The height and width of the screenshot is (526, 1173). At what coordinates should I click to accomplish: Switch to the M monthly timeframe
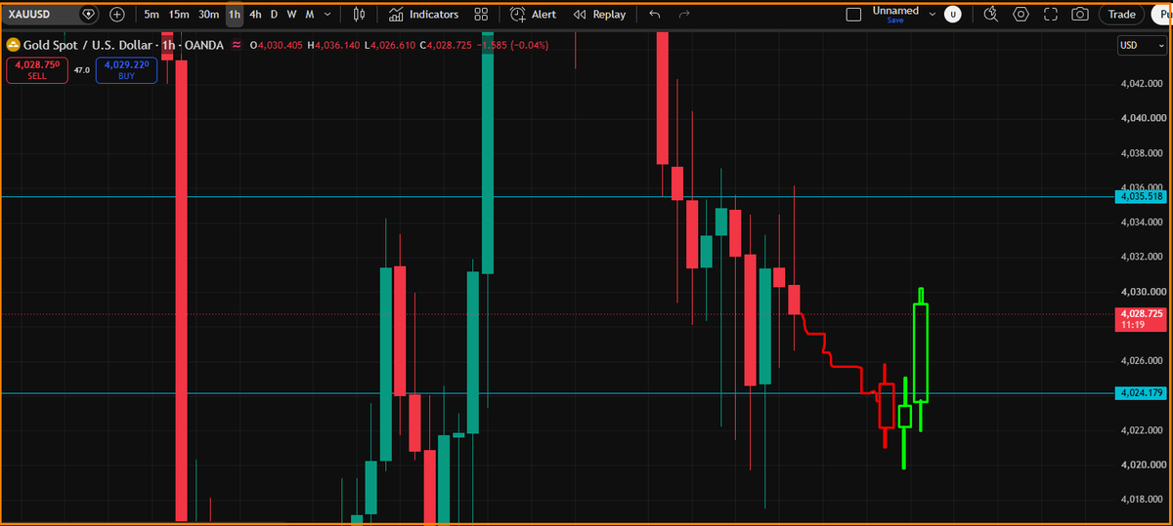(x=310, y=15)
